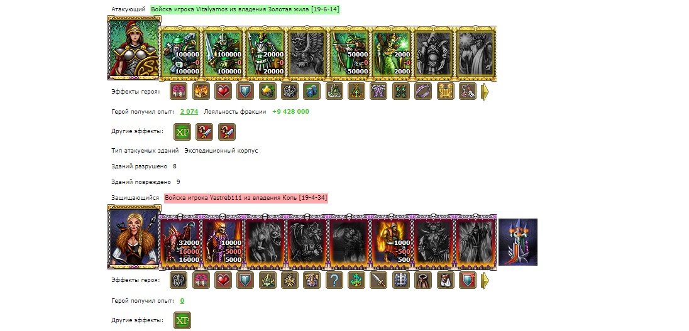Click the sword effect icon in defender's row

click(x=379, y=280)
